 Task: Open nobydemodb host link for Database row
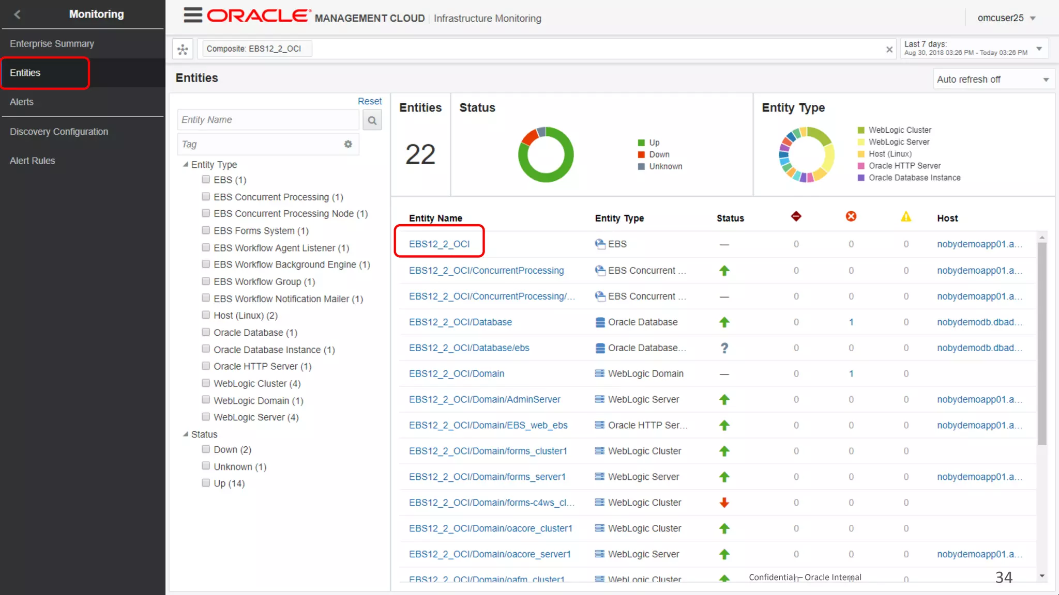(979, 322)
